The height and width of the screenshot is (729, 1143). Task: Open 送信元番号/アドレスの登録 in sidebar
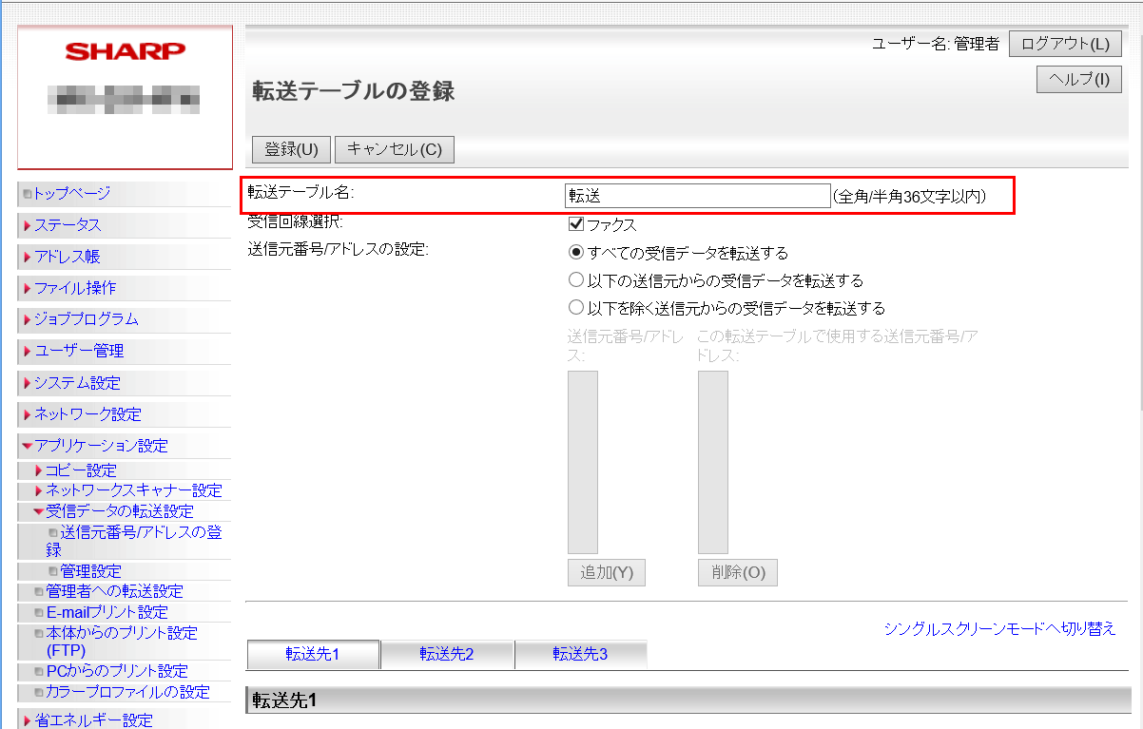click(141, 532)
